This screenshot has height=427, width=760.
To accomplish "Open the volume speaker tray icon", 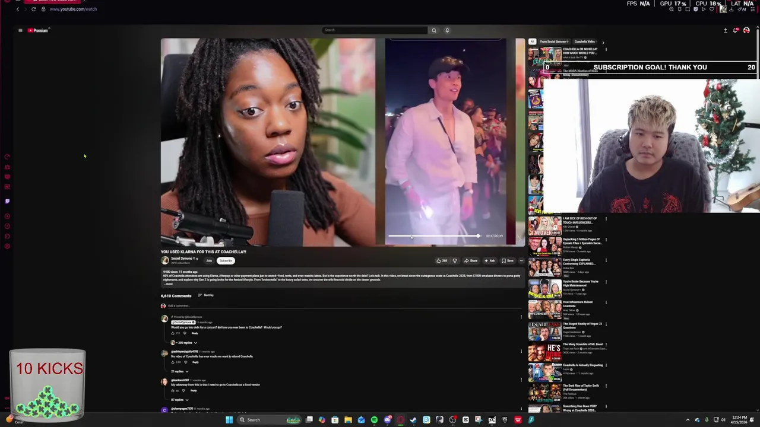I will tap(724, 420).
